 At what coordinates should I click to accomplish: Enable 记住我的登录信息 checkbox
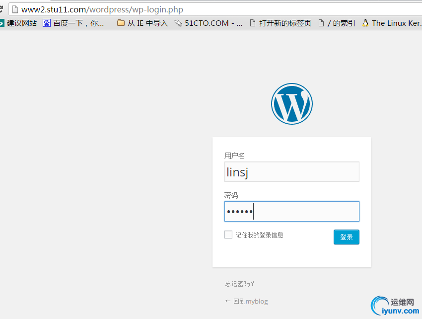pyautogui.click(x=228, y=235)
